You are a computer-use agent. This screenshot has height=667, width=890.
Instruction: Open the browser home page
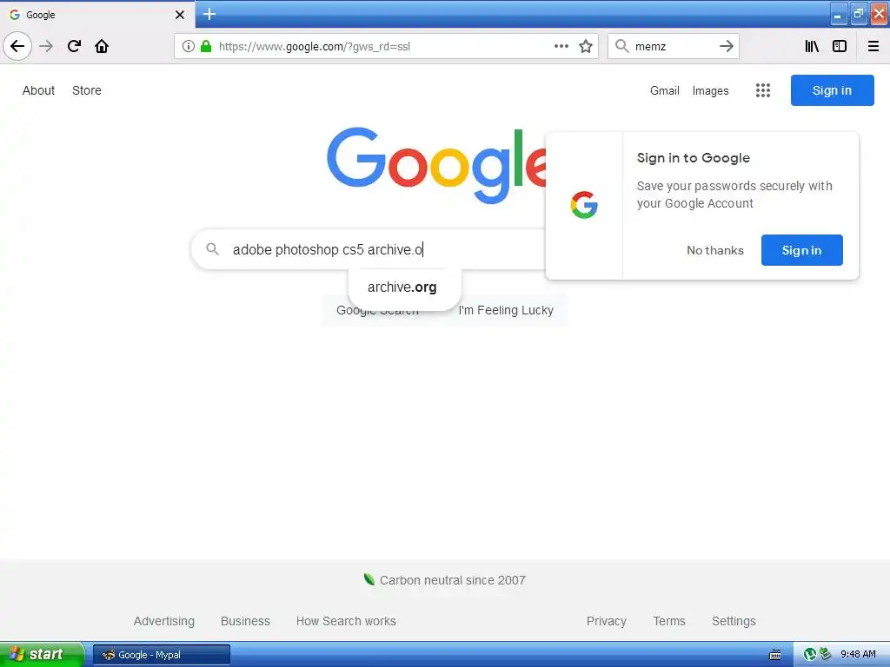(x=102, y=46)
